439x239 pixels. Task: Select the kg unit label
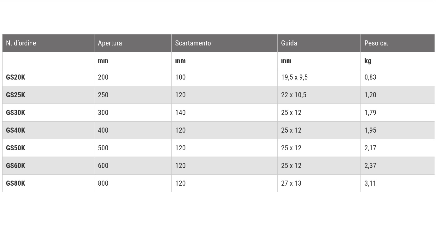367,61
